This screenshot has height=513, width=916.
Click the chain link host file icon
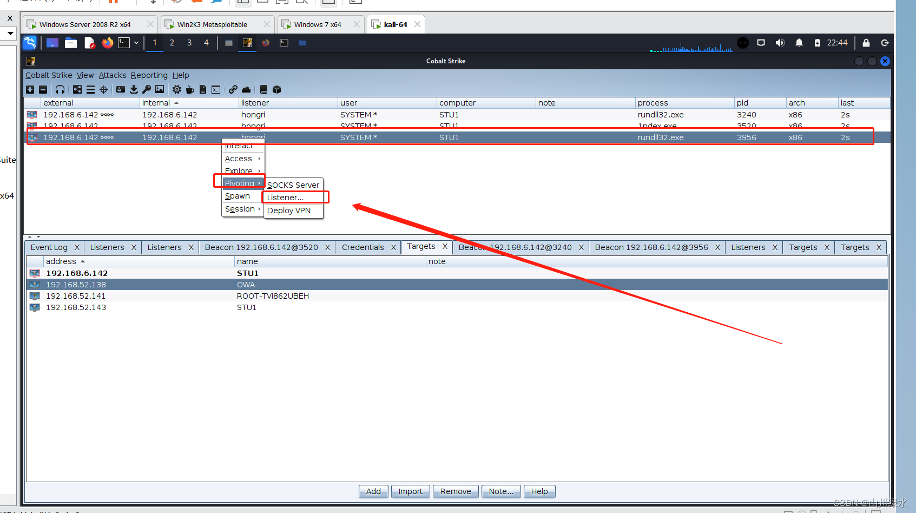point(233,89)
